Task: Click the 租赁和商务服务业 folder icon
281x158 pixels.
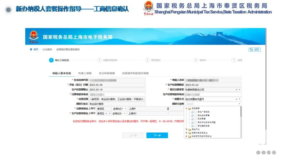Action: (x=189, y=133)
